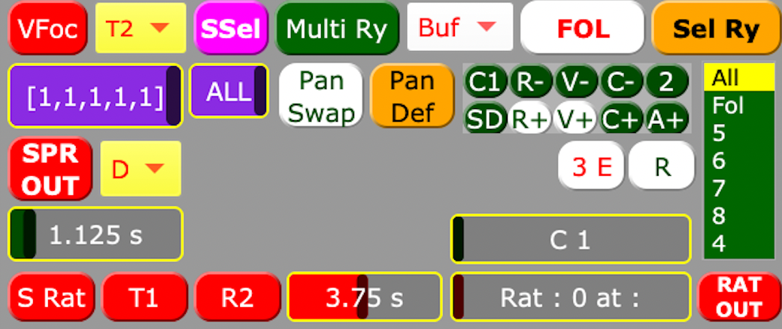
Task: Click the V- round button
Action: pyautogui.click(x=576, y=81)
